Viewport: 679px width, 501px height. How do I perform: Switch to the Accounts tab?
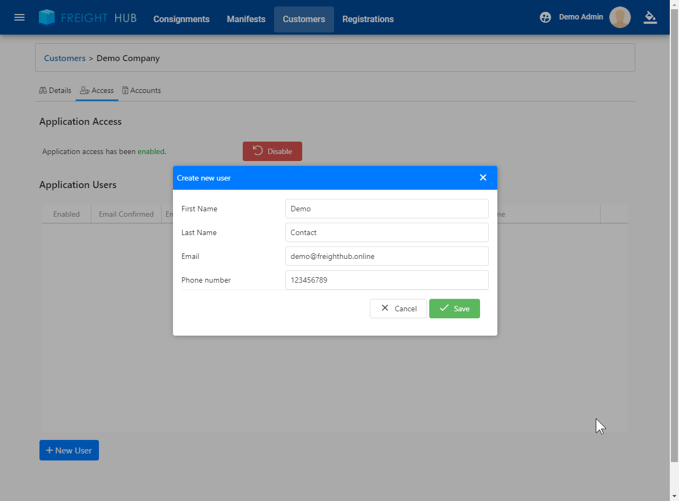[142, 90]
